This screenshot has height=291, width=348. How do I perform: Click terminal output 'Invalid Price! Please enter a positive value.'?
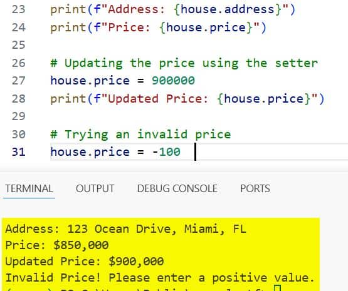click(x=160, y=277)
